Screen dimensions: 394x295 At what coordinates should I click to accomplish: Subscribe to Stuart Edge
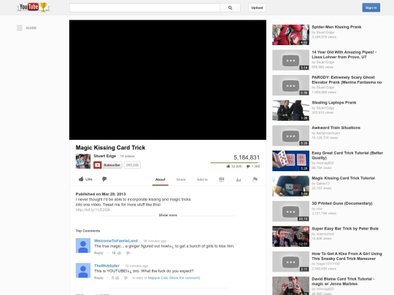(108, 165)
